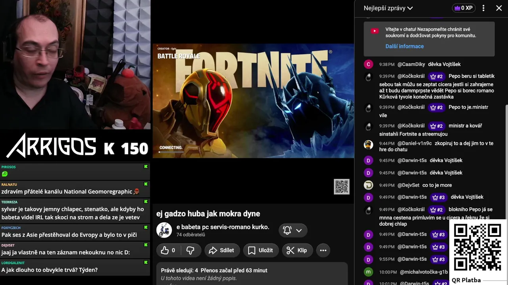Click the video title ej gadzo huba
Screen dimensions: 508x285
tap(208, 214)
